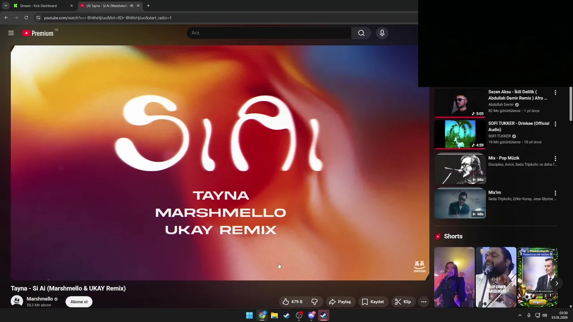This screenshot has height=322, width=573.
Task: Open the Marshmello channel avatar
Action: click(17, 301)
